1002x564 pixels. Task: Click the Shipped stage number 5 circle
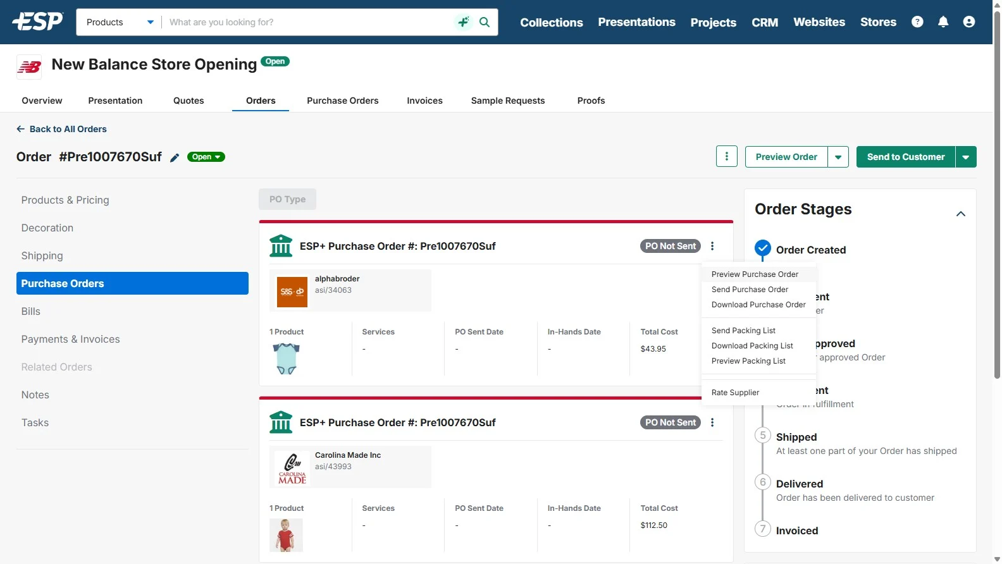pyautogui.click(x=763, y=436)
